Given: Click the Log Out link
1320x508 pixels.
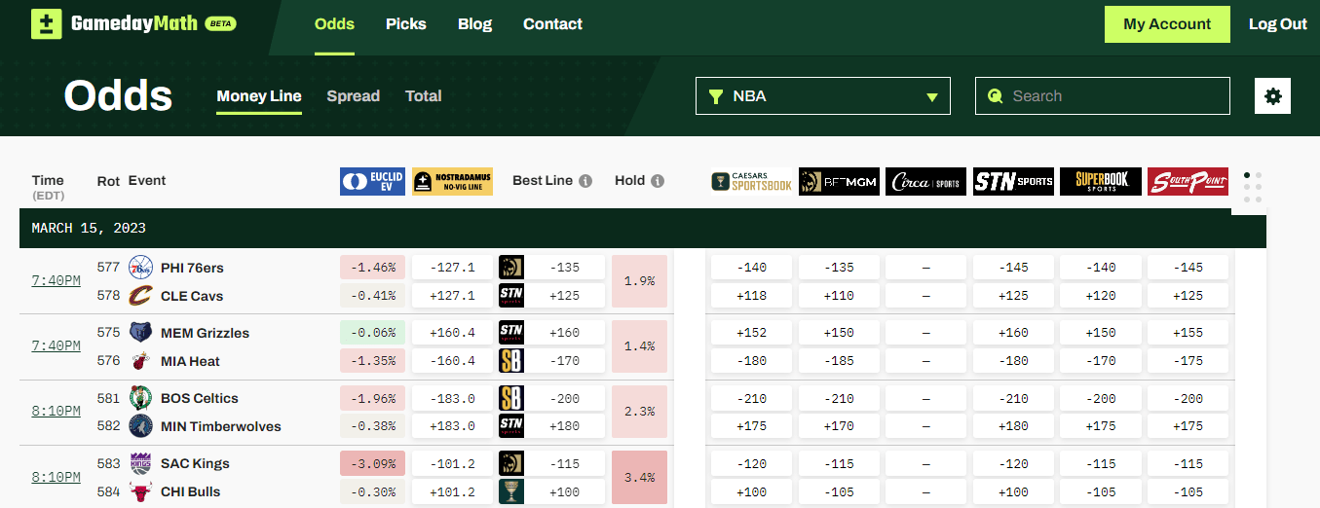Looking at the screenshot, I should 1278,24.
